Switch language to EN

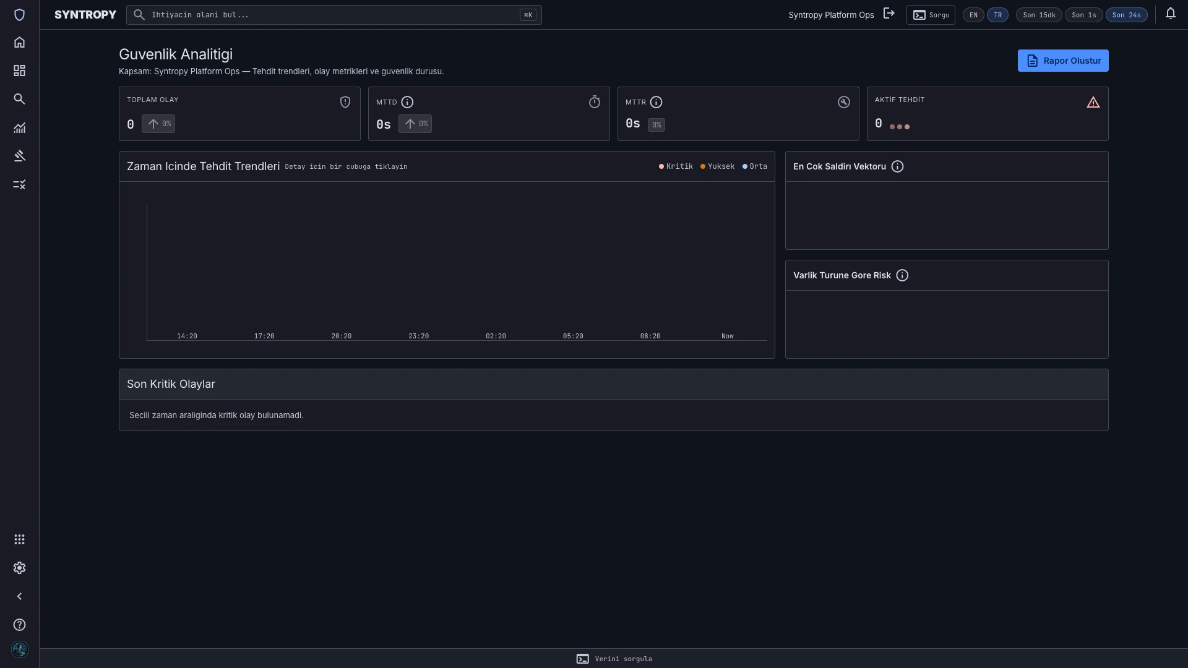973,15
